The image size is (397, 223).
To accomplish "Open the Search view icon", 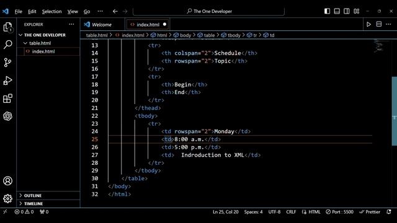I will coord(7,45).
